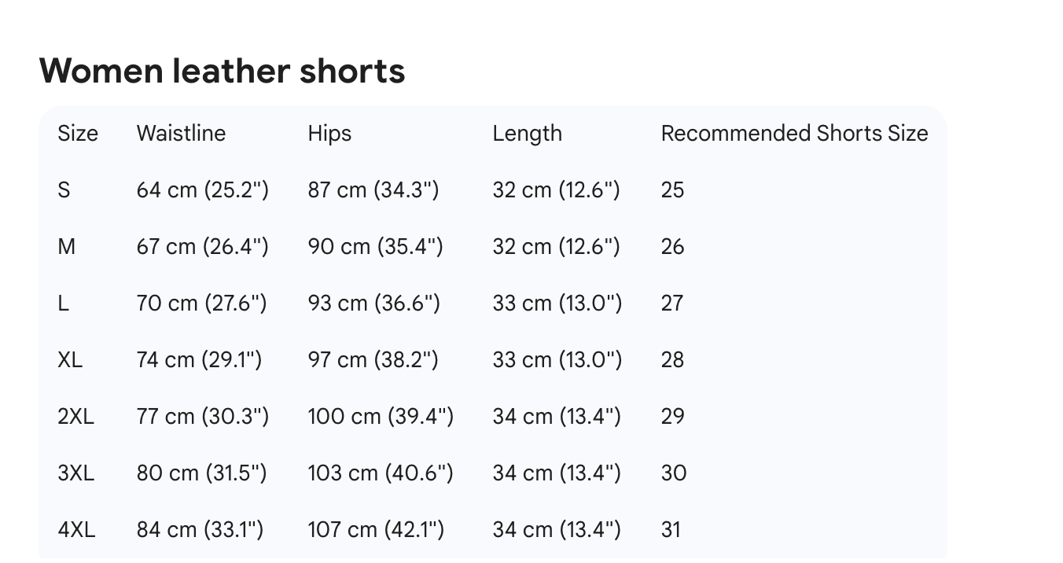
Task: Click hips value 103 cm (40.6")
Action: click(381, 473)
